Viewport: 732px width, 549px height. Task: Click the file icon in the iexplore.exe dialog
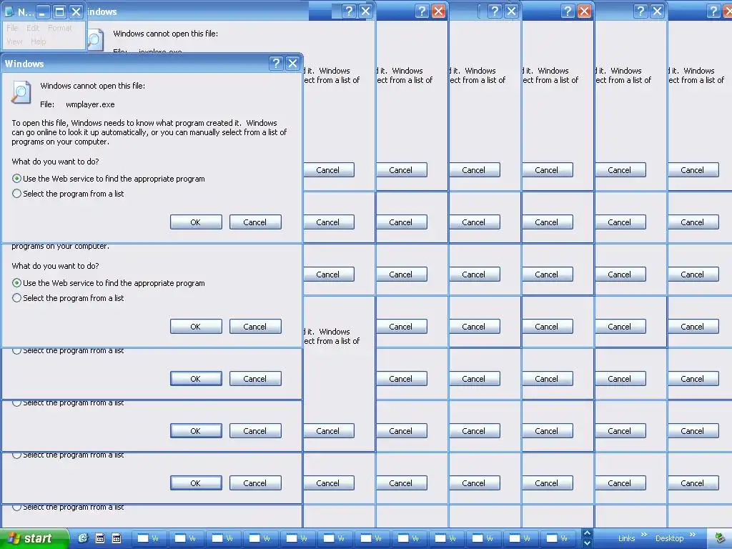click(x=95, y=40)
